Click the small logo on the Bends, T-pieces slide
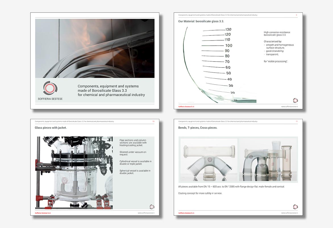 pos(295,207)
